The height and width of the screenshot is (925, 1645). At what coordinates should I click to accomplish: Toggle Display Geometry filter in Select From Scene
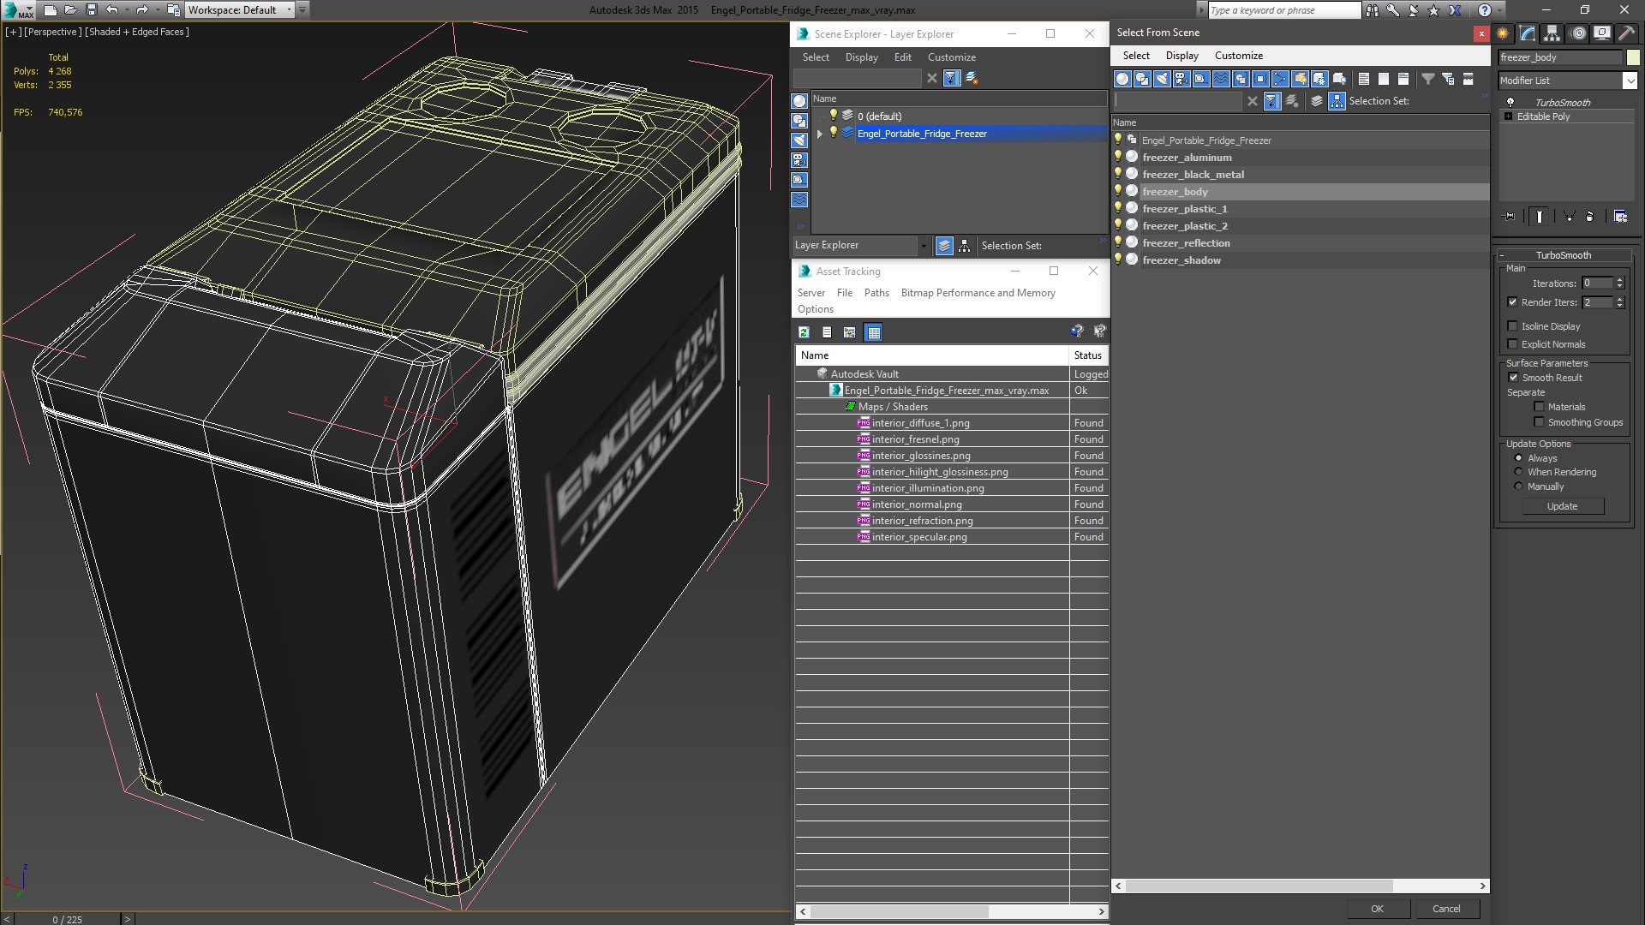pyautogui.click(x=1122, y=79)
